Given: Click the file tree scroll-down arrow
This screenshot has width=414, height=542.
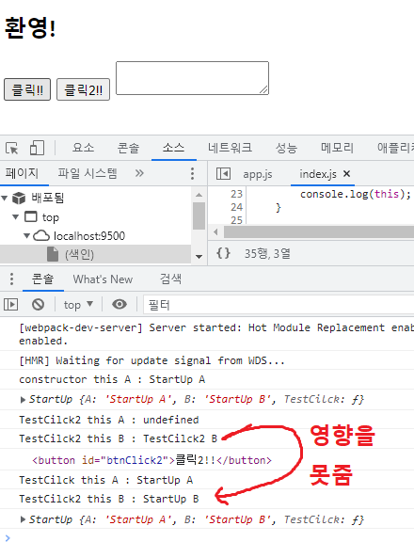Looking at the screenshot, I should 199,257.
